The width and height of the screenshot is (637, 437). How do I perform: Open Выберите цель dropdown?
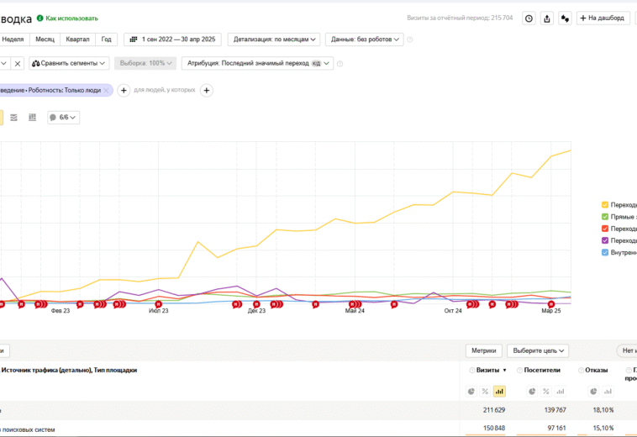538,350
